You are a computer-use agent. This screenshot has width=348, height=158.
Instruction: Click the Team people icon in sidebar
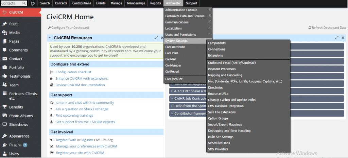(4, 85)
